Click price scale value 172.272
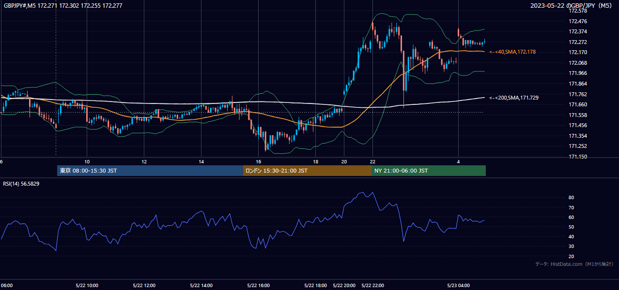 (x=578, y=42)
